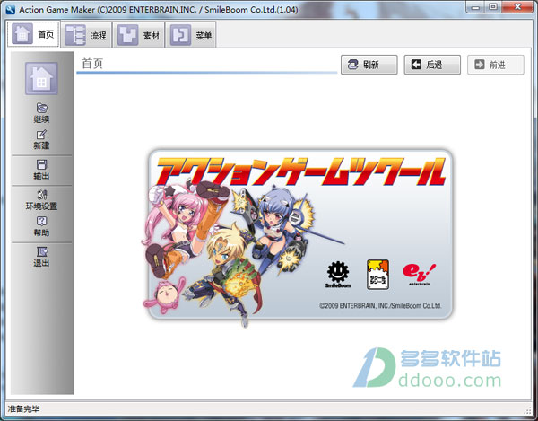This screenshot has width=538, height=421.
Task: Click the 后退 back button
Action: pos(432,65)
